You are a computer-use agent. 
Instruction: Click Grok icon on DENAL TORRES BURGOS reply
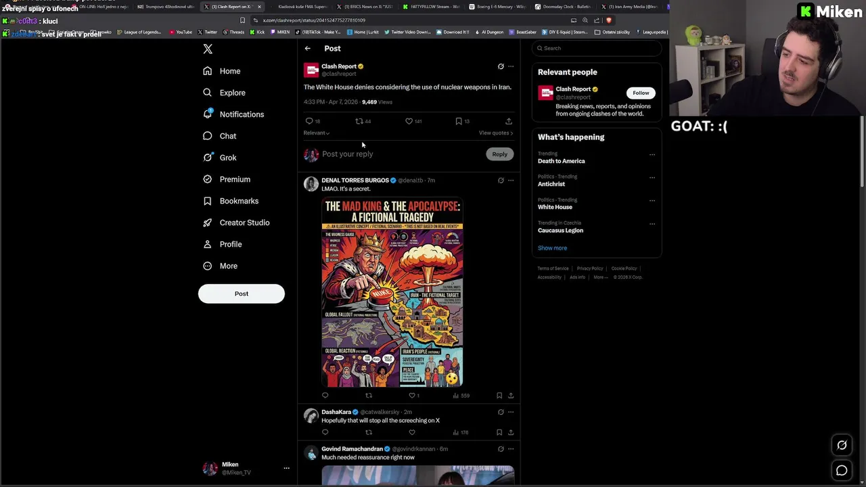tap(501, 181)
